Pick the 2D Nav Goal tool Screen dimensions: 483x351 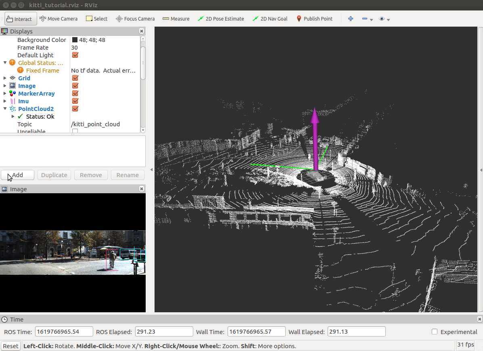pyautogui.click(x=270, y=19)
